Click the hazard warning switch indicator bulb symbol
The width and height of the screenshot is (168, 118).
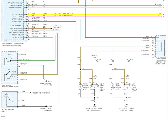coord(7,96)
